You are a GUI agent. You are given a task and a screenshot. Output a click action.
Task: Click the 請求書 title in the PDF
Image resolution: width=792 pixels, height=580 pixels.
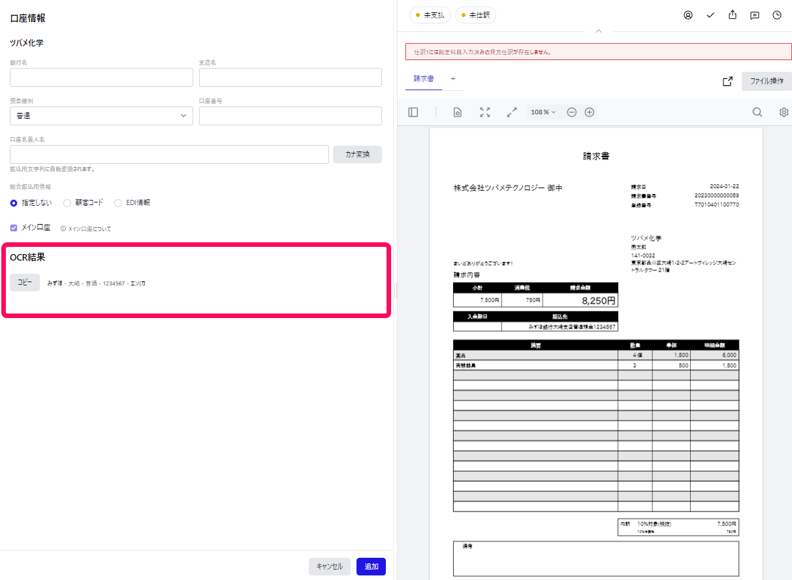pyautogui.click(x=596, y=157)
